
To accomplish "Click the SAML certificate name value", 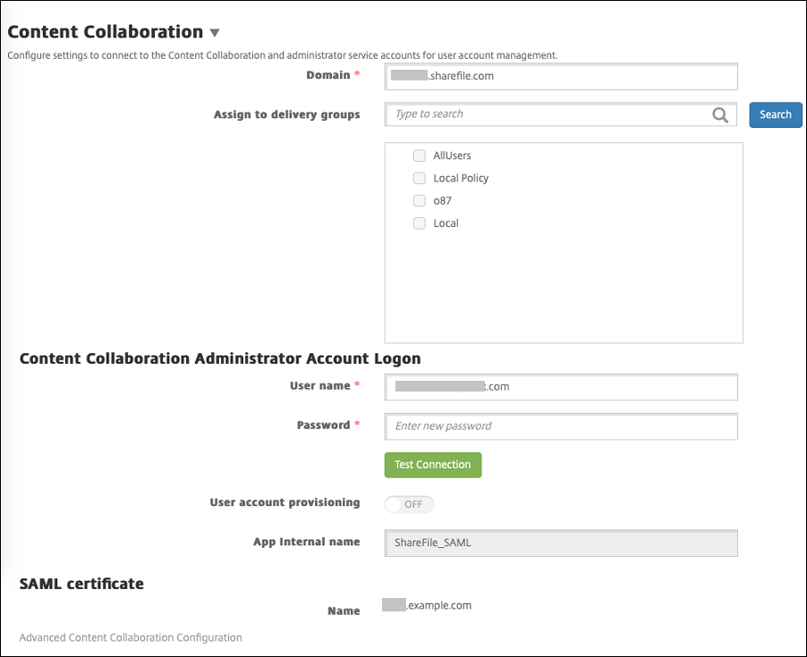I will pyautogui.click(x=427, y=606).
